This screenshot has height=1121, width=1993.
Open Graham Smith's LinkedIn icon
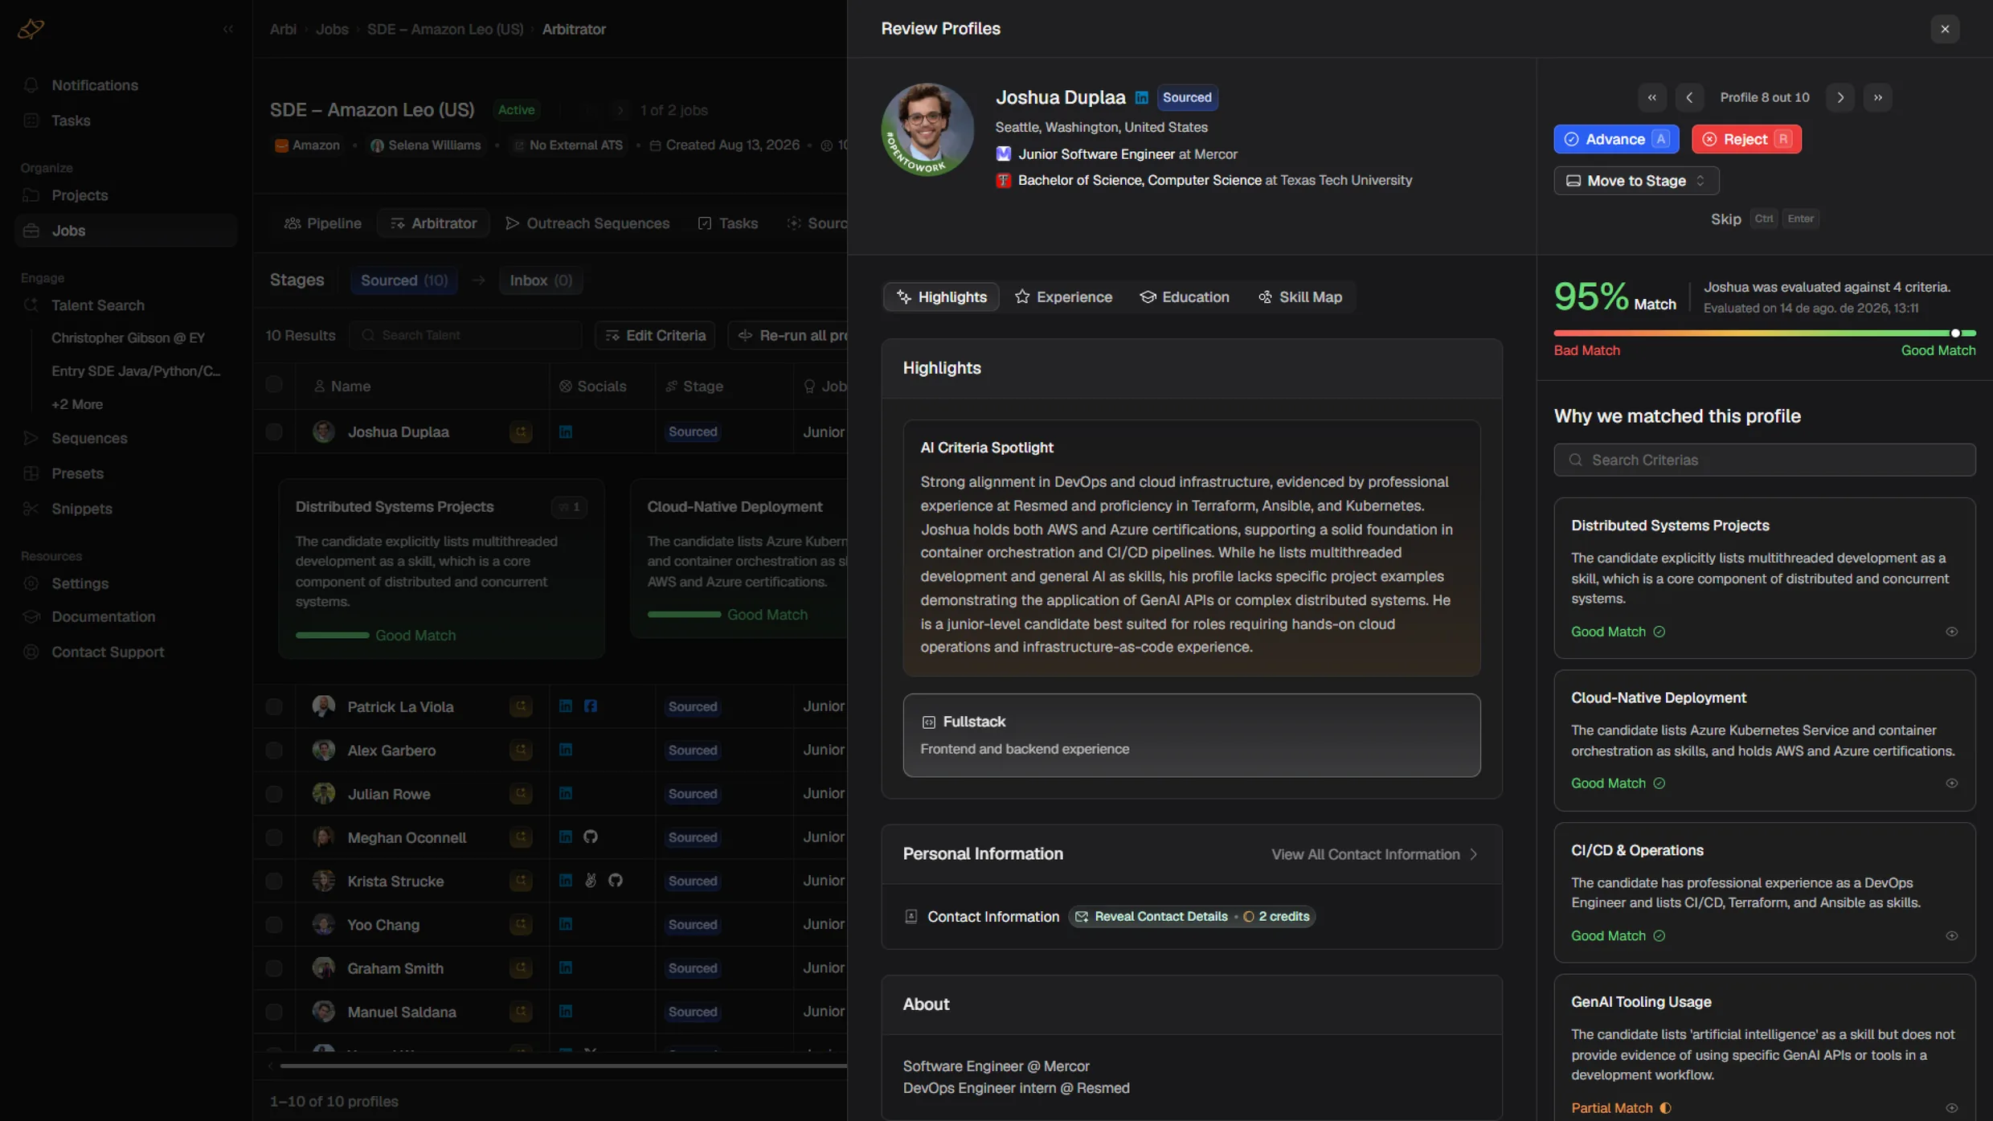pyautogui.click(x=566, y=968)
